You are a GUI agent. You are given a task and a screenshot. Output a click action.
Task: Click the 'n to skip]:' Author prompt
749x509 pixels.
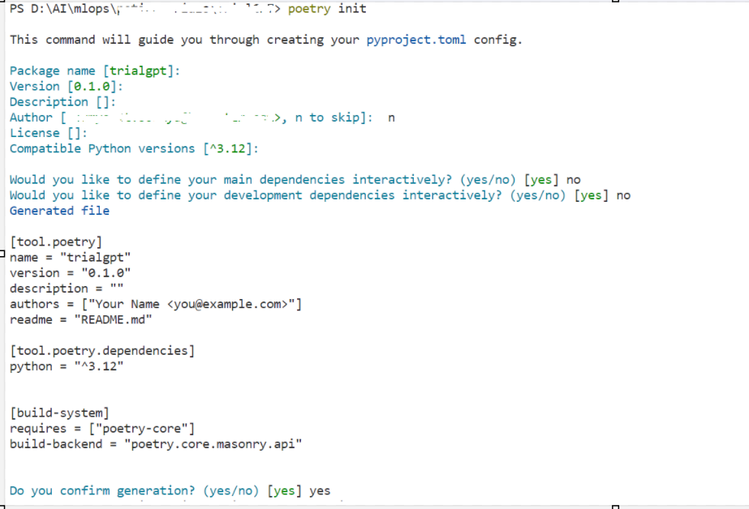[x=334, y=118]
